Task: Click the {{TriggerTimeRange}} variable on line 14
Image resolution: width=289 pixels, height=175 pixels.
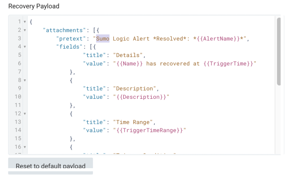Action: [x=149, y=131]
